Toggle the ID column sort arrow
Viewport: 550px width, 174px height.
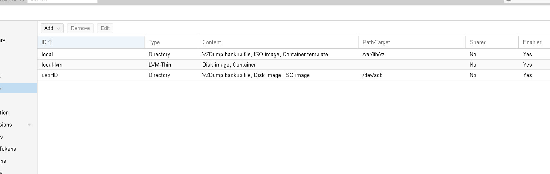click(50, 42)
